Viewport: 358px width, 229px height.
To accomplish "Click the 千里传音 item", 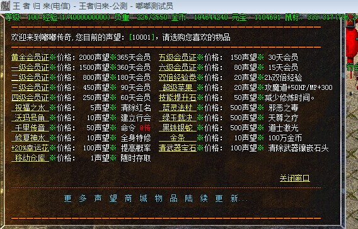I will coord(30,128).
